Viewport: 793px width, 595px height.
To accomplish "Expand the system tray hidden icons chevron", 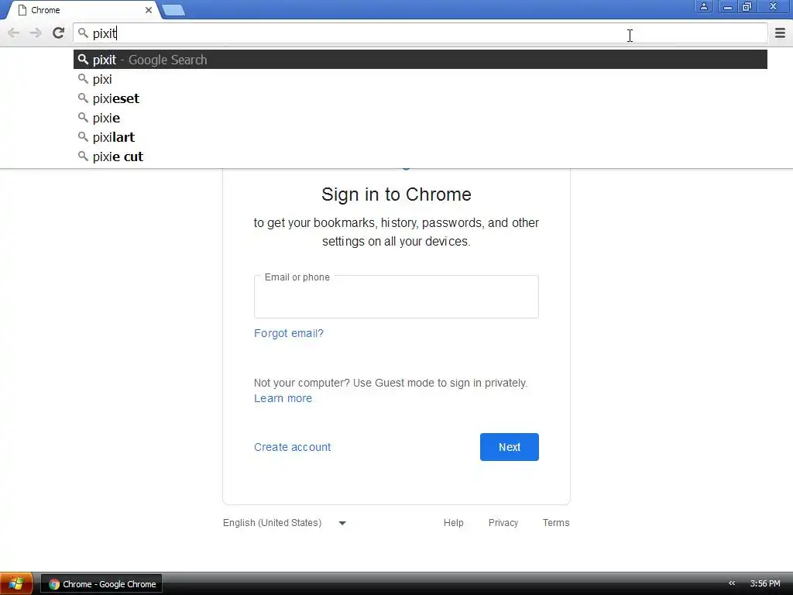I will (x=731, y=583).
